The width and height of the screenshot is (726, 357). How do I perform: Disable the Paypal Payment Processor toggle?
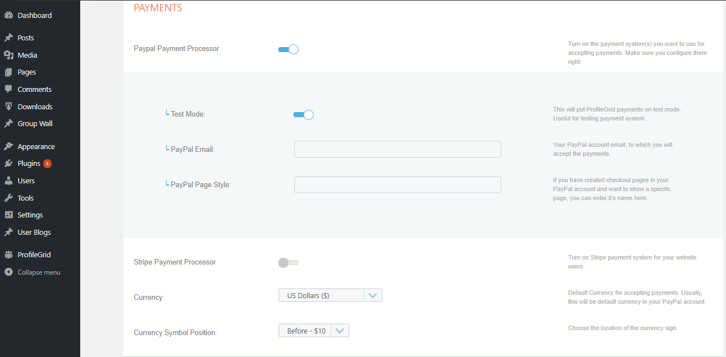(288, 49)
